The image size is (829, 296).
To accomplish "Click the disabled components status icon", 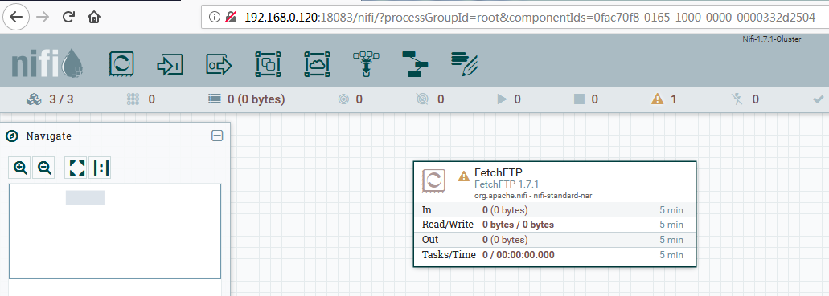I will [x=737, y=99].
